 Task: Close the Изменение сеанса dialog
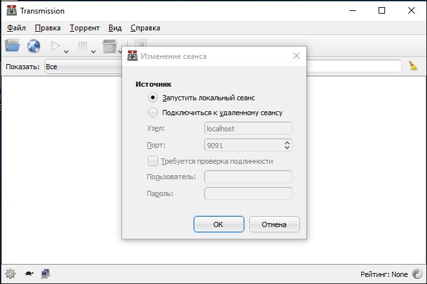pos(297,56)
